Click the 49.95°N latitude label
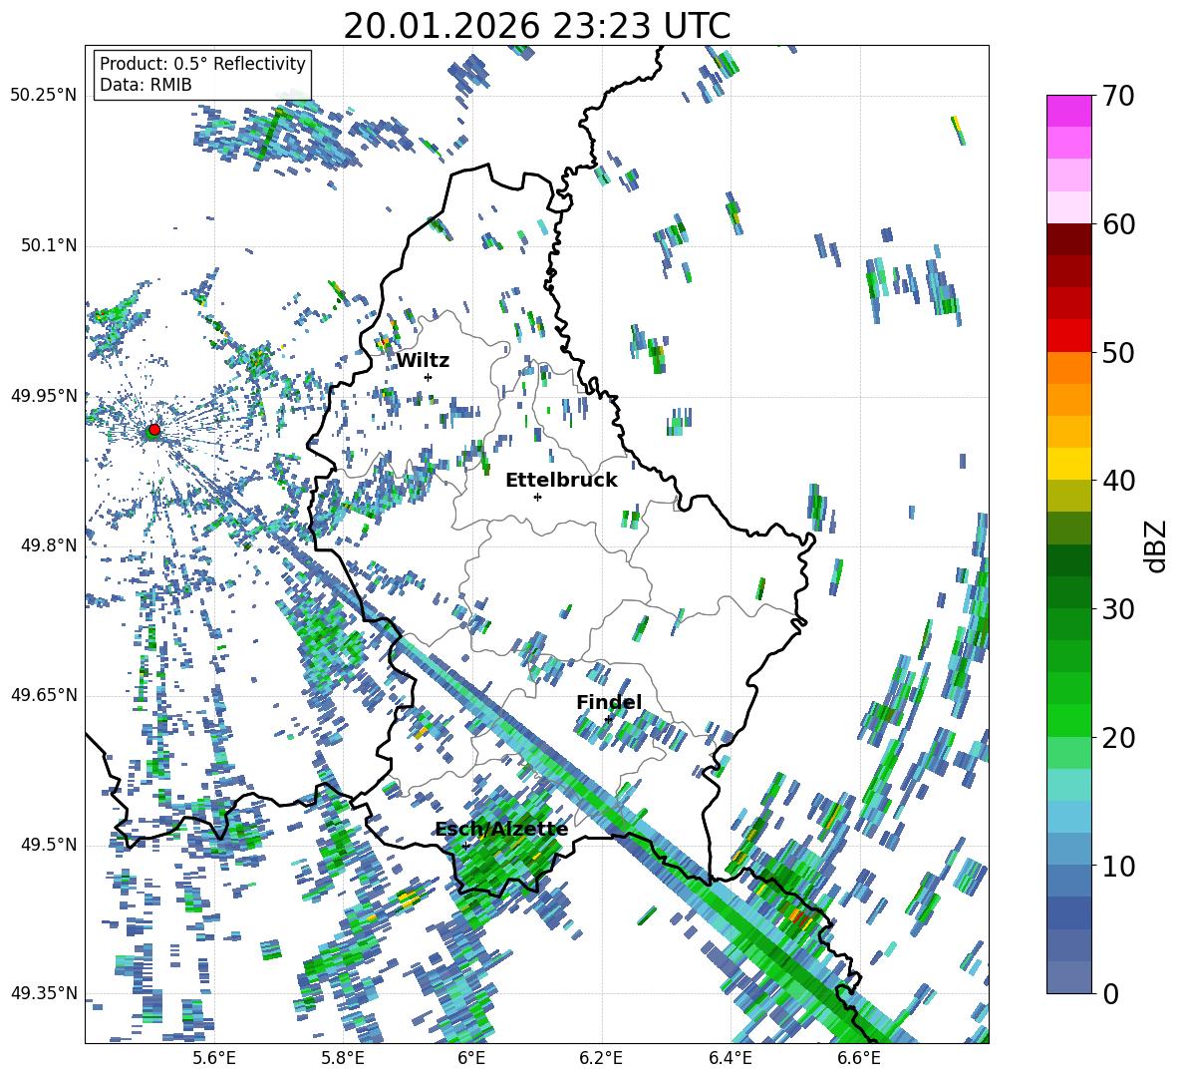This screenshot has width=1180, height=1078. pyautogui.click(x=44, y=395)
